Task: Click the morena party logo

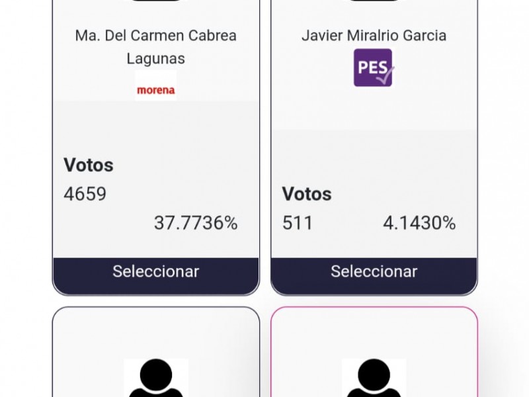Action: tap(156, 86)
